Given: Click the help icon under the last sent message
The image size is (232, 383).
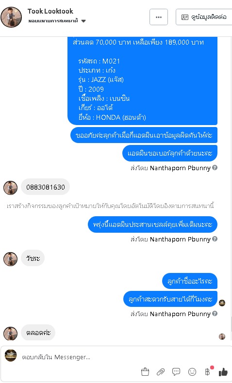Looking at the screenshot, I should coord(215,313).
